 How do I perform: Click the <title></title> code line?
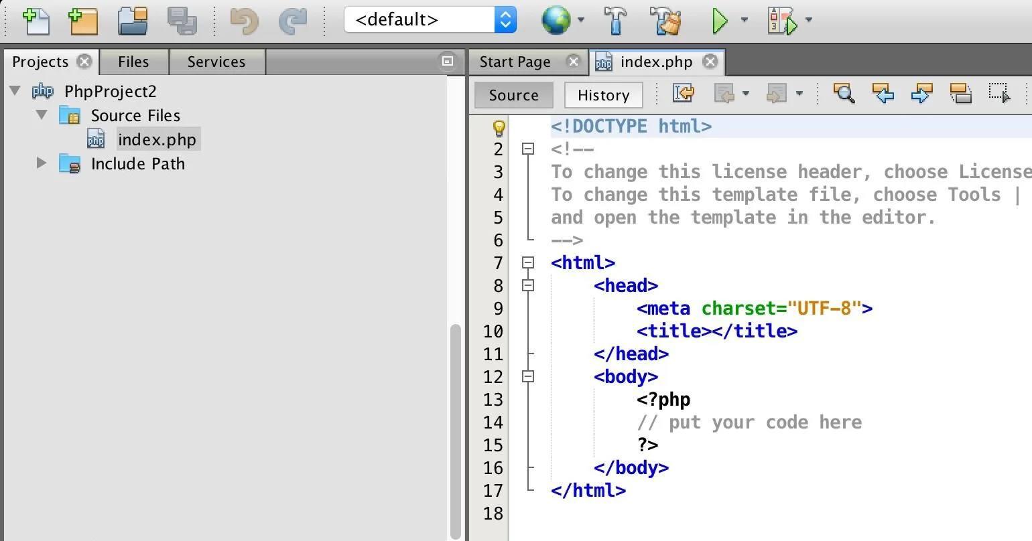click(717, 331)
